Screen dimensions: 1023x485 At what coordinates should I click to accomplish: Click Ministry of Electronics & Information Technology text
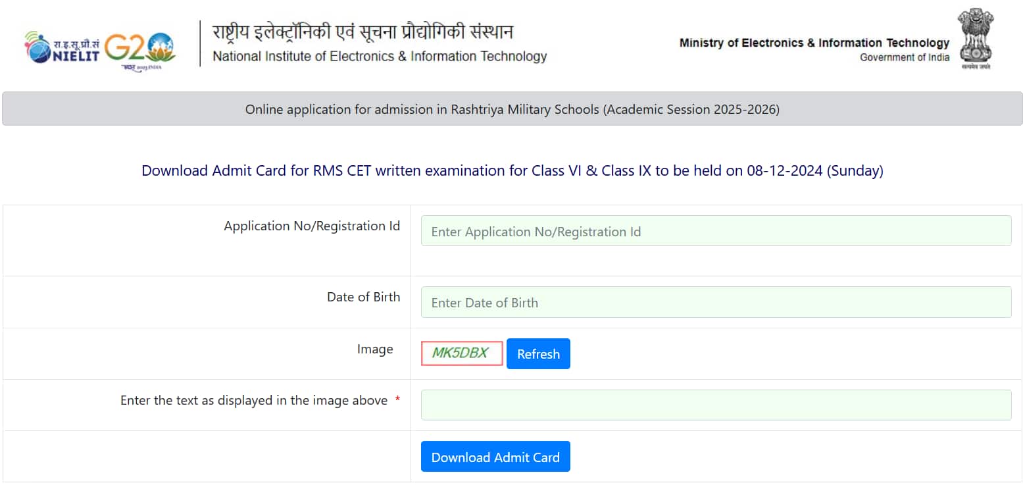[x=814, y=43]
